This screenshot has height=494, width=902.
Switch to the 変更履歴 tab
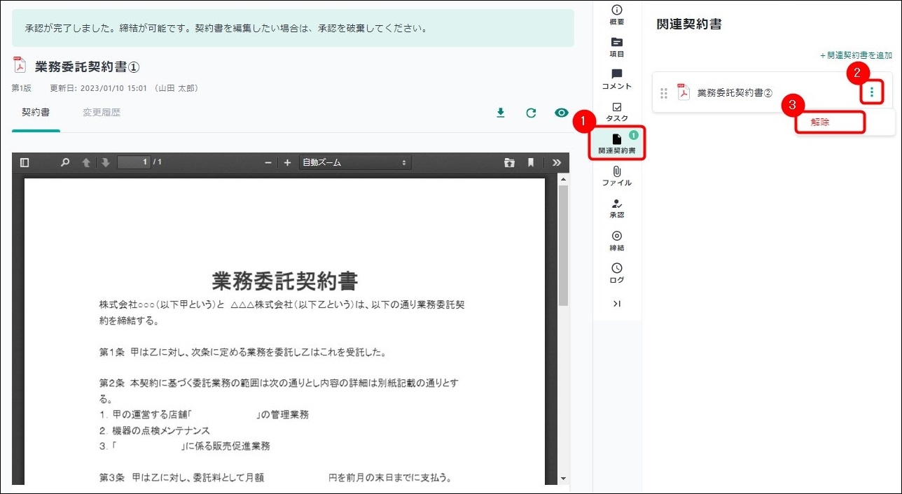click(x=102, y=112)
